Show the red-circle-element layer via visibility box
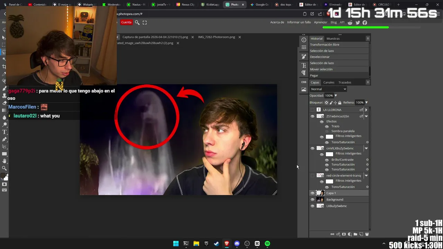443x249 pixels. (313, 175)
